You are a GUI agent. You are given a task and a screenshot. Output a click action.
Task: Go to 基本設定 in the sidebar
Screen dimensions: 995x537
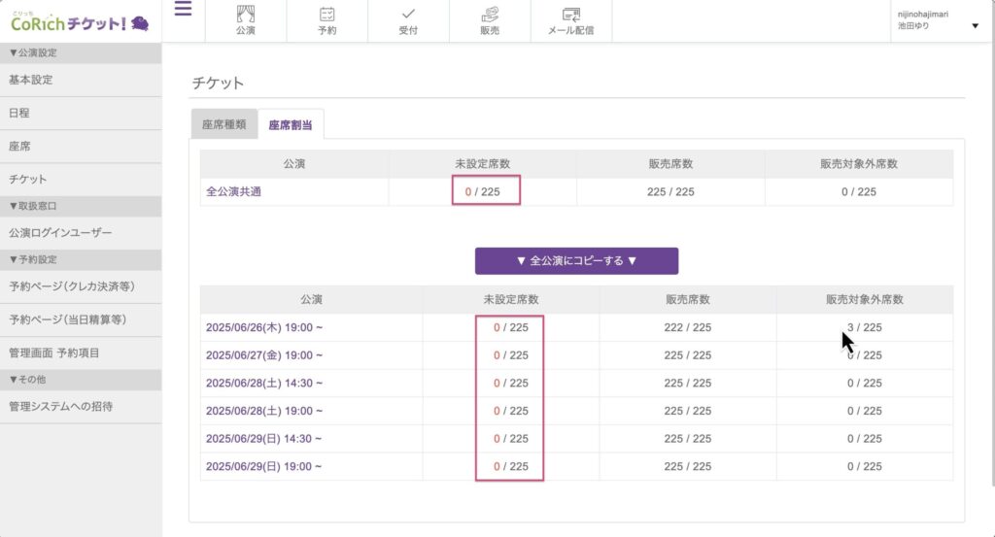pos(31,80)
